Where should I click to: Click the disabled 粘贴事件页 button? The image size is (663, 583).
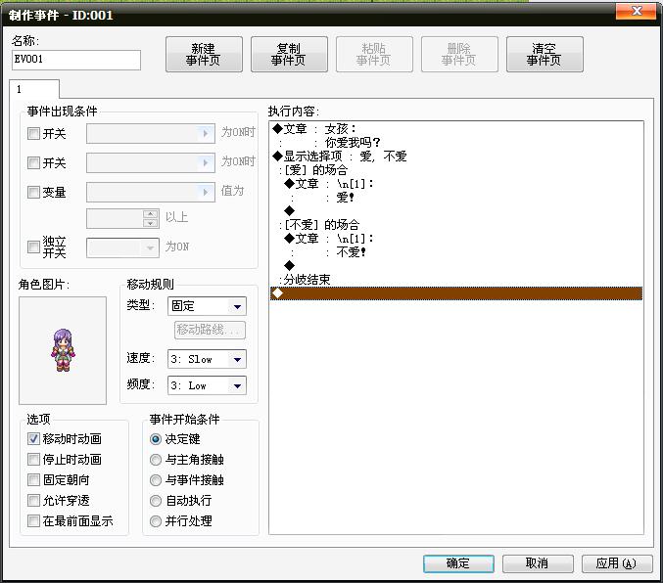(x=374, y=54)
